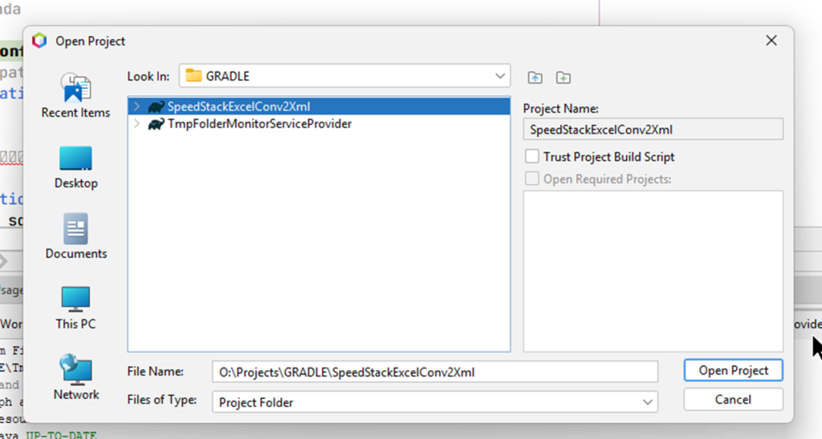Screen dimensions: 822x439
Task: Click inside the File Name text field
Action: (x=434, y=372)
